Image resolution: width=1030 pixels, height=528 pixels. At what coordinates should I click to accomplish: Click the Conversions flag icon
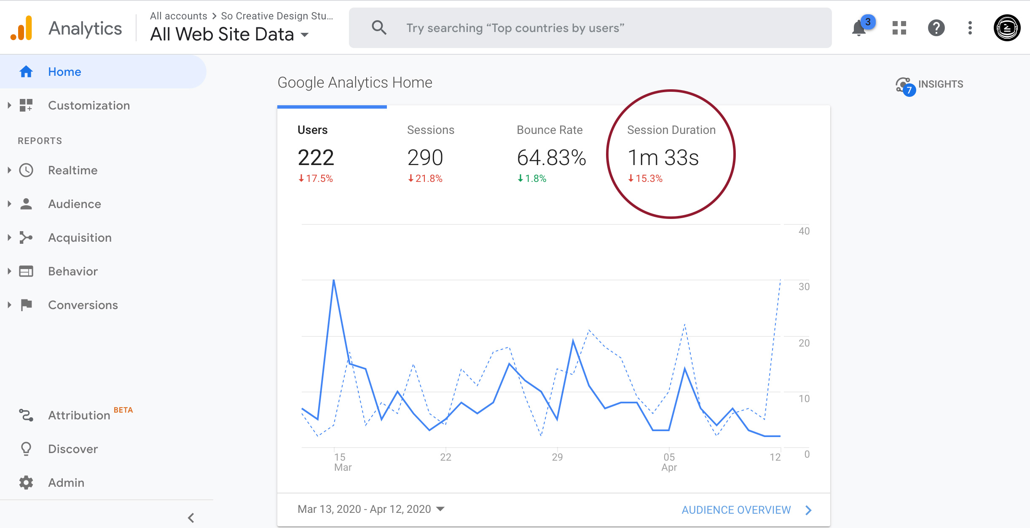[26, 305]
